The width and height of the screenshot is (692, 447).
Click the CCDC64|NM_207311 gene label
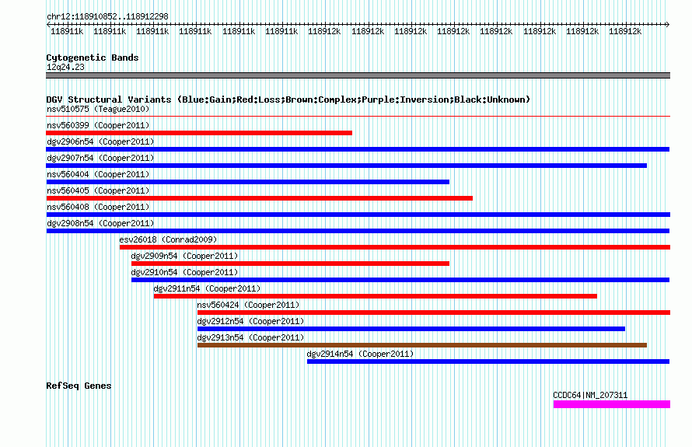pyautogui.click(x=590, y=395)
